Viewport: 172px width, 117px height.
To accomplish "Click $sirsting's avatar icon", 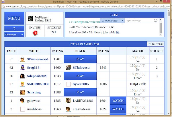I will click(23, 92).
